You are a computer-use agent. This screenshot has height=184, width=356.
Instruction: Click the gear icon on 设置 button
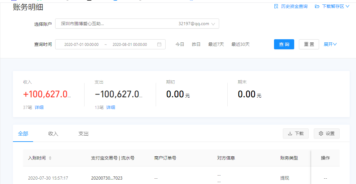coord(321,133)
